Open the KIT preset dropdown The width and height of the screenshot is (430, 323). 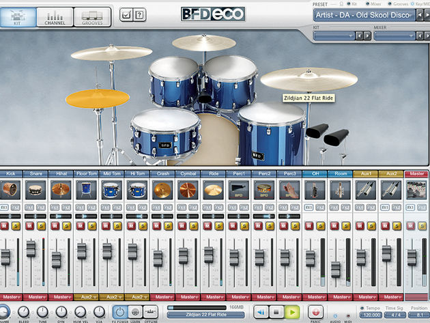pyautogui.click(x=334, y=36)
